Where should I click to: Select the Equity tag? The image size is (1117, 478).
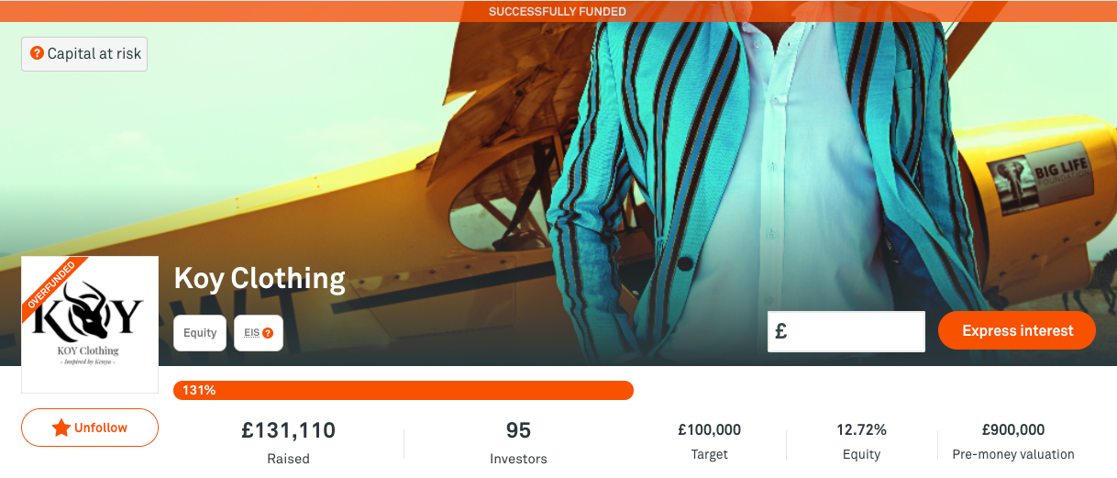[200, 333]
